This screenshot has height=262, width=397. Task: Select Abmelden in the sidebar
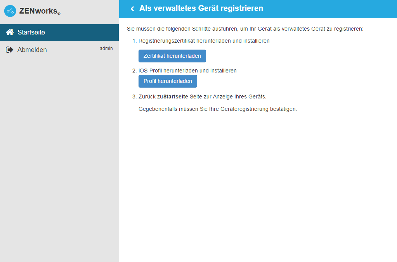pos(32,50)
